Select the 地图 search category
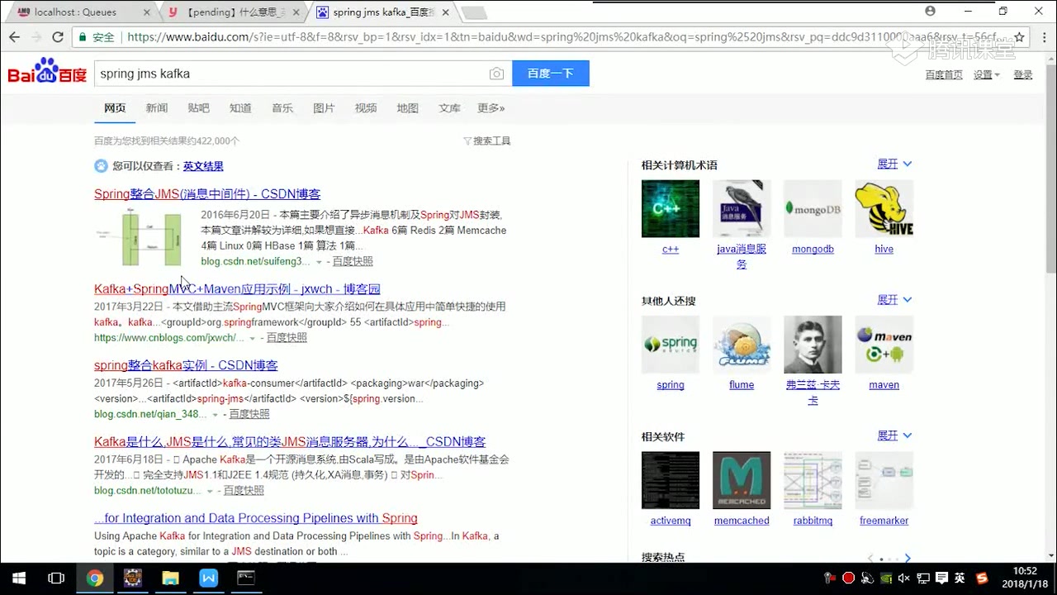 pyautogui.click(x=407, y=108)
